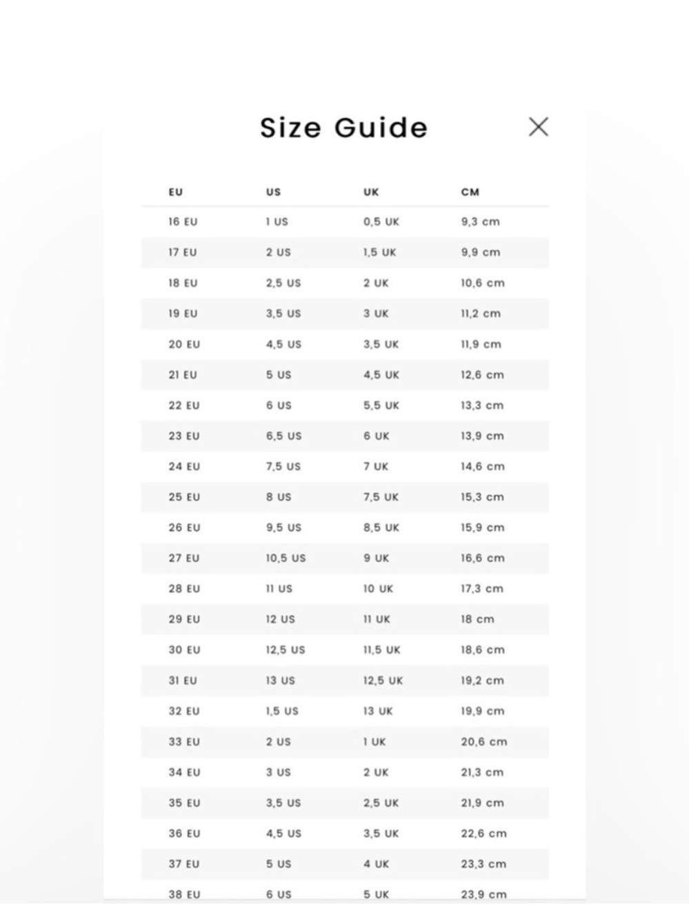Click the EU column header
The height and width of the screenshot is (919, 689).
click(176, 192)
